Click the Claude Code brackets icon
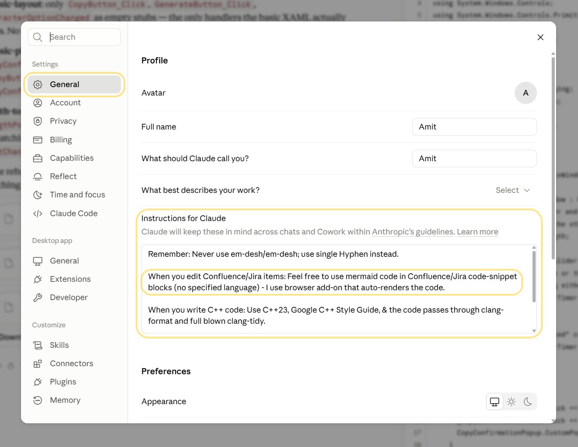 pyautogui.click(x=38, y=213)
